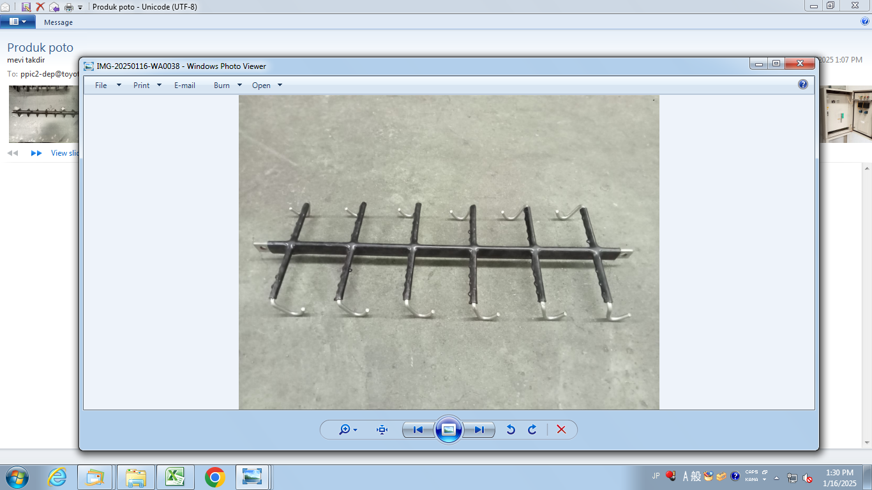872x490 pixels.
Task: Click the IME conversion mode 般 indicator
Action: [x=696, y=476]
